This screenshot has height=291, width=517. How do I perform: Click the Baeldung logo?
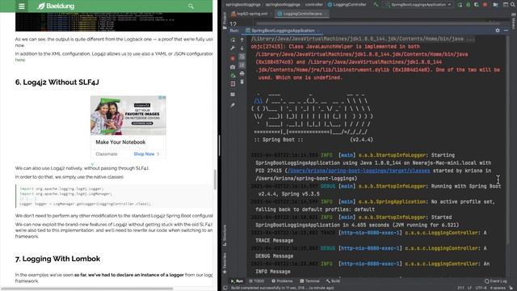(x=56, y=6)
